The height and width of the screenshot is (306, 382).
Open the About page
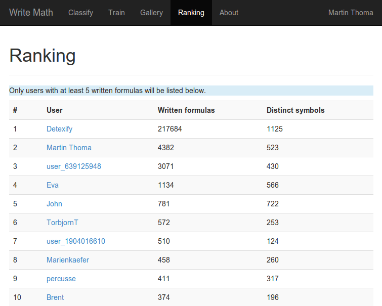(x=229, y=13)
